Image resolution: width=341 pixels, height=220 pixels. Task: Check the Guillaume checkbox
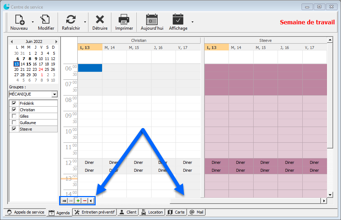(14, 123)
